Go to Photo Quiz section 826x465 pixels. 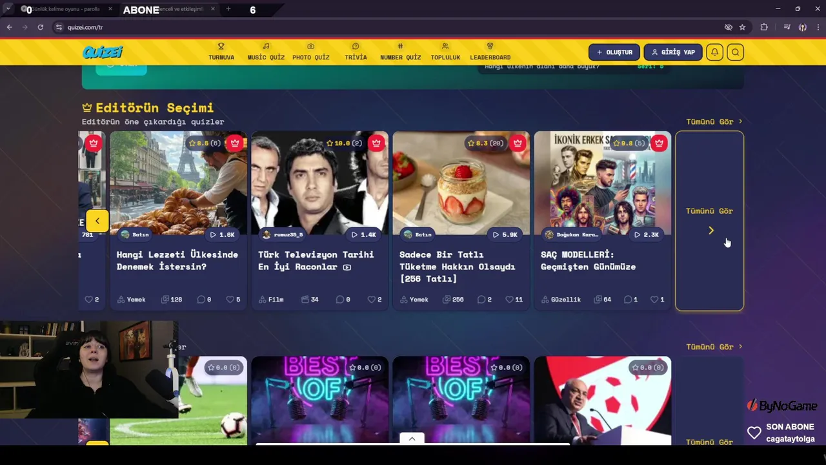pyautogui.click(x=310, y=52)
